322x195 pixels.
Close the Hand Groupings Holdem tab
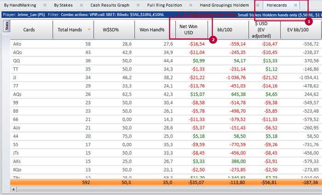[258, 5]
